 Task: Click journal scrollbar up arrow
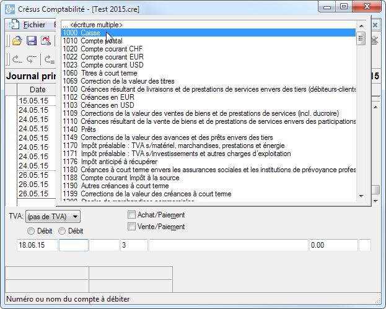(x=375, y=107)
